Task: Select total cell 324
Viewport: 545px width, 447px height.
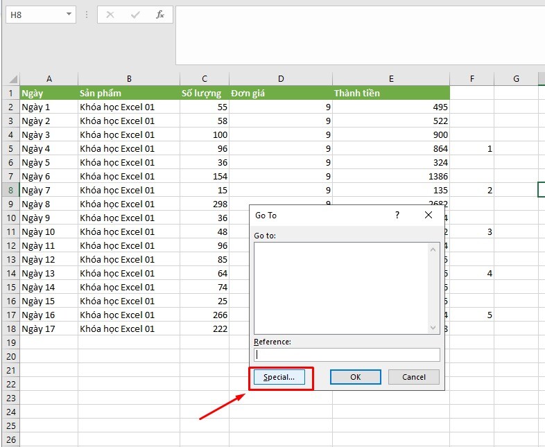Action: (391, 163)
